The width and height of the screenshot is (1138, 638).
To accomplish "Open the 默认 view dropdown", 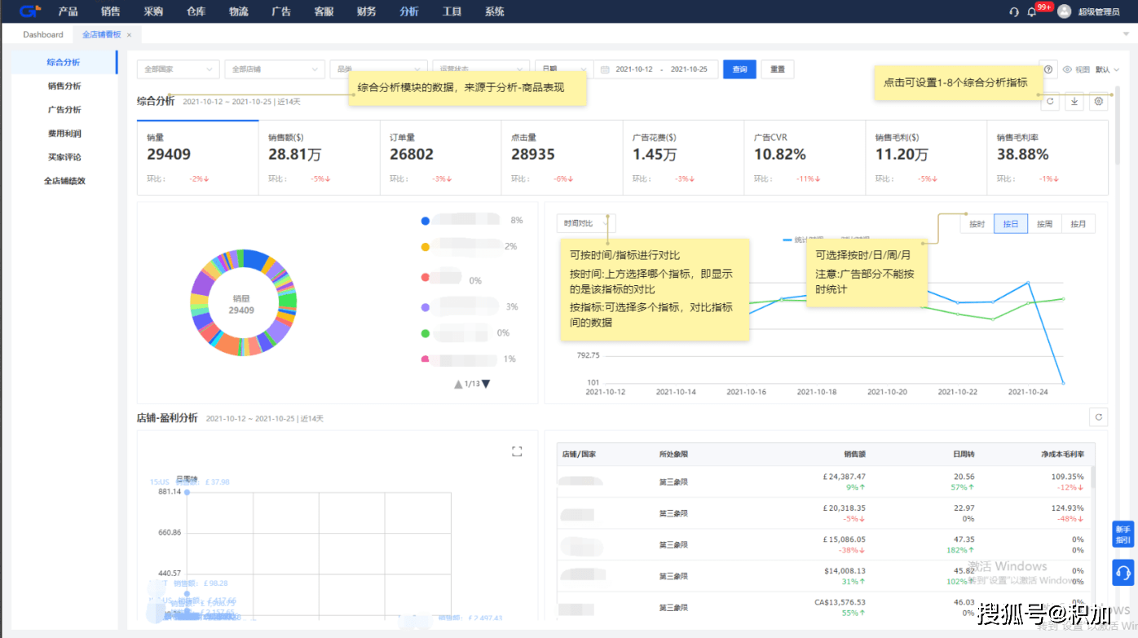I will (1107, 69).
